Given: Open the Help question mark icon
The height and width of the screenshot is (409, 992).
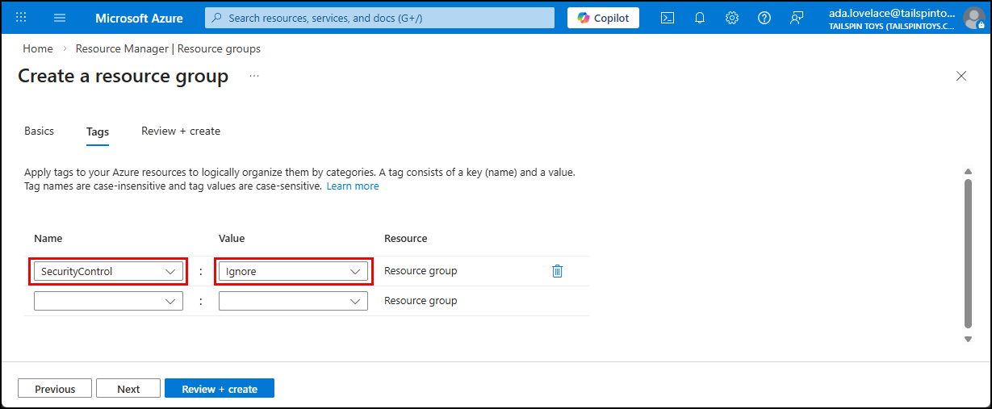Looking at the screenshot, I should point(764,18).
